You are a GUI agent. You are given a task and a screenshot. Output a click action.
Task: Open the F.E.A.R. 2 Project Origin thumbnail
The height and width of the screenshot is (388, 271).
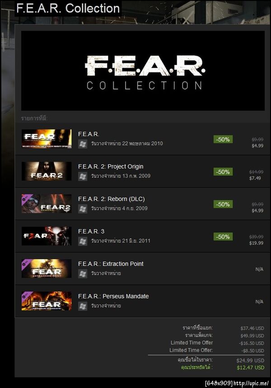click(47, 171)
